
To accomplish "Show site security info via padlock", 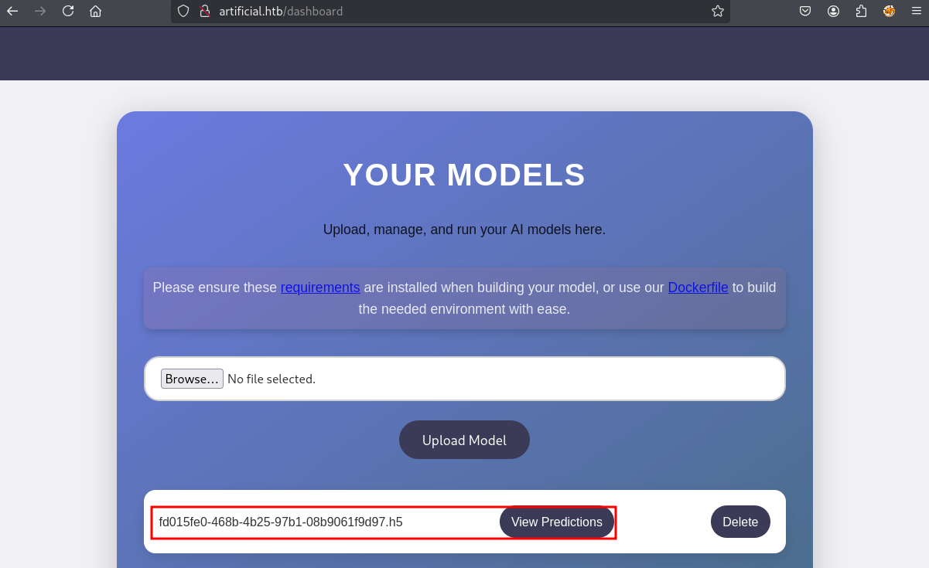I will click(x=204, y=11).
